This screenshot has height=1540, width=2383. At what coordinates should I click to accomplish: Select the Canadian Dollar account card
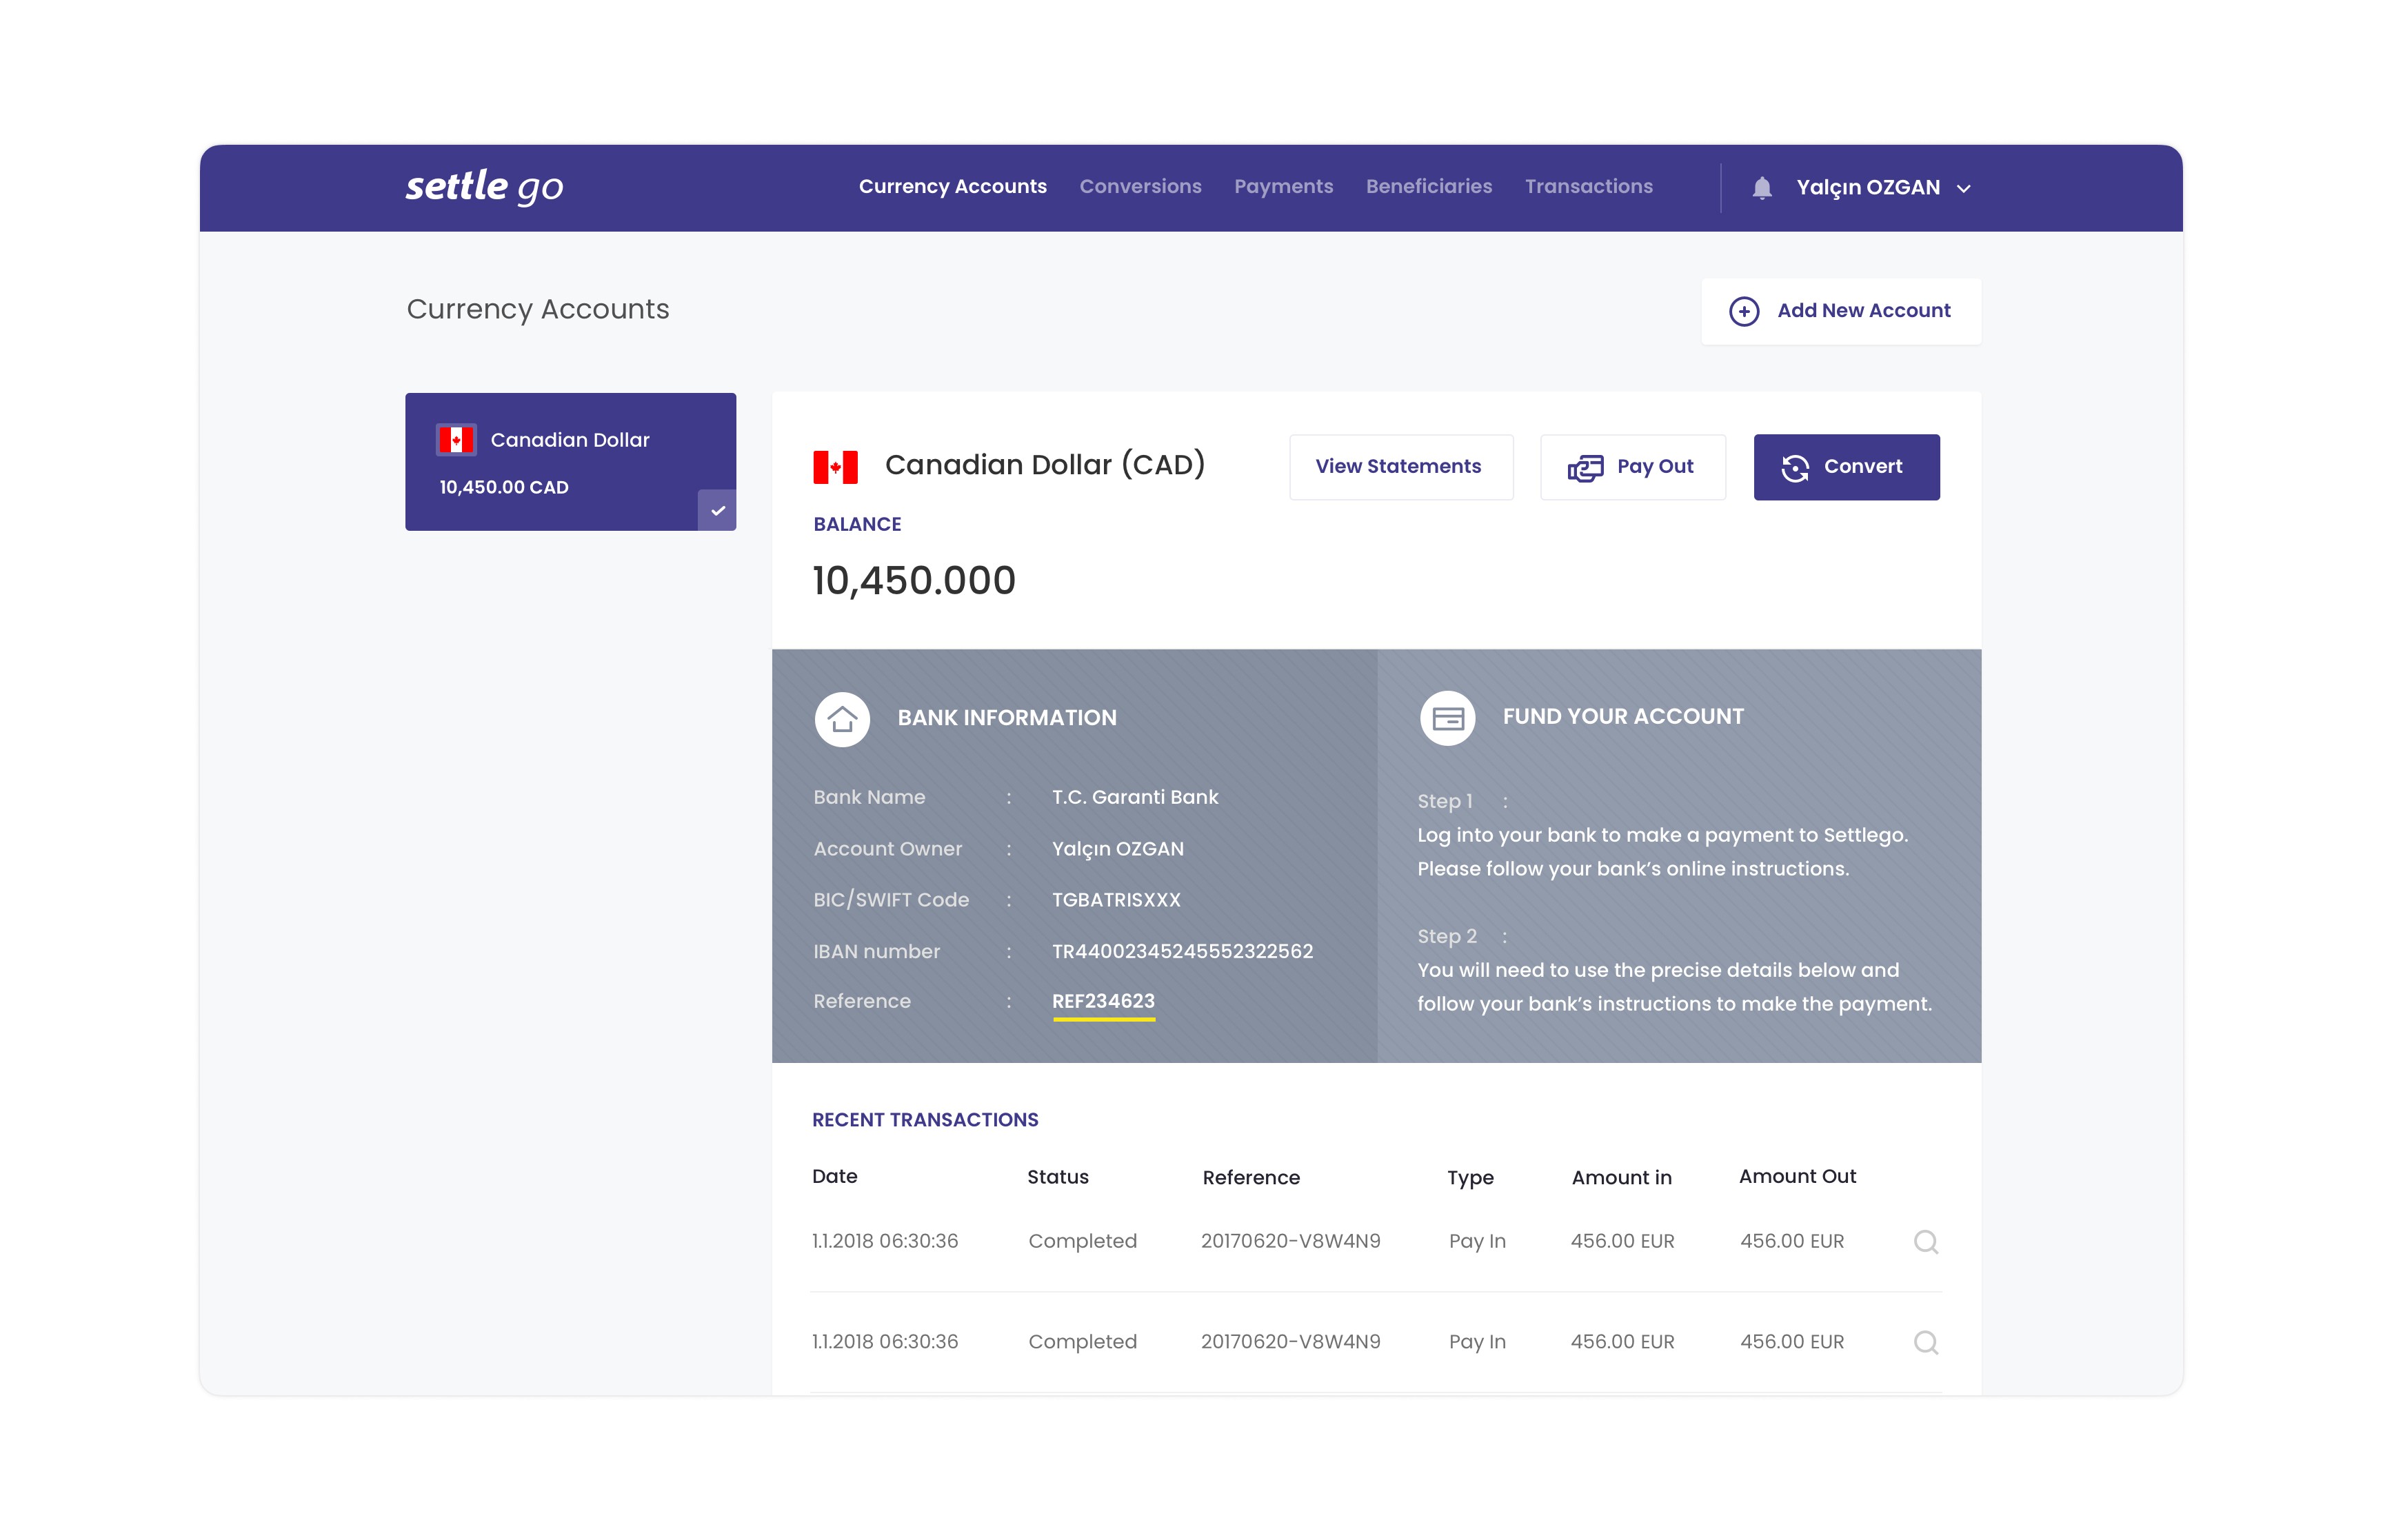coord(570,461)
